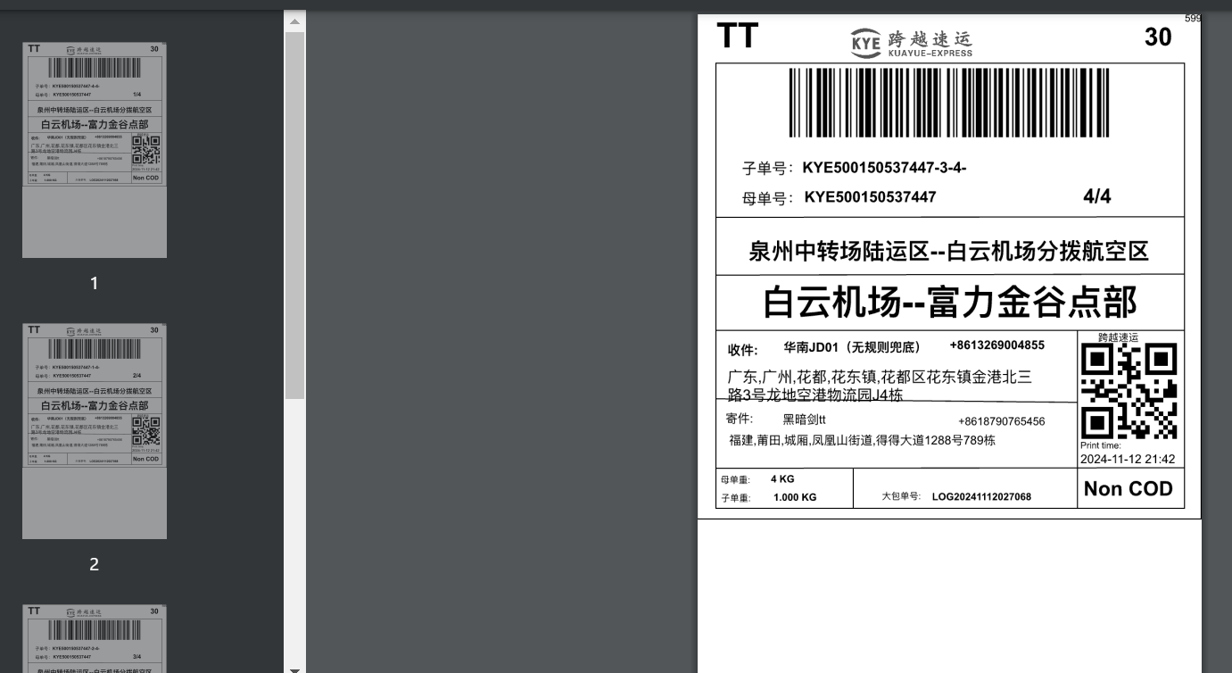Click recipient phone number +8613269004855

point(996,345)
